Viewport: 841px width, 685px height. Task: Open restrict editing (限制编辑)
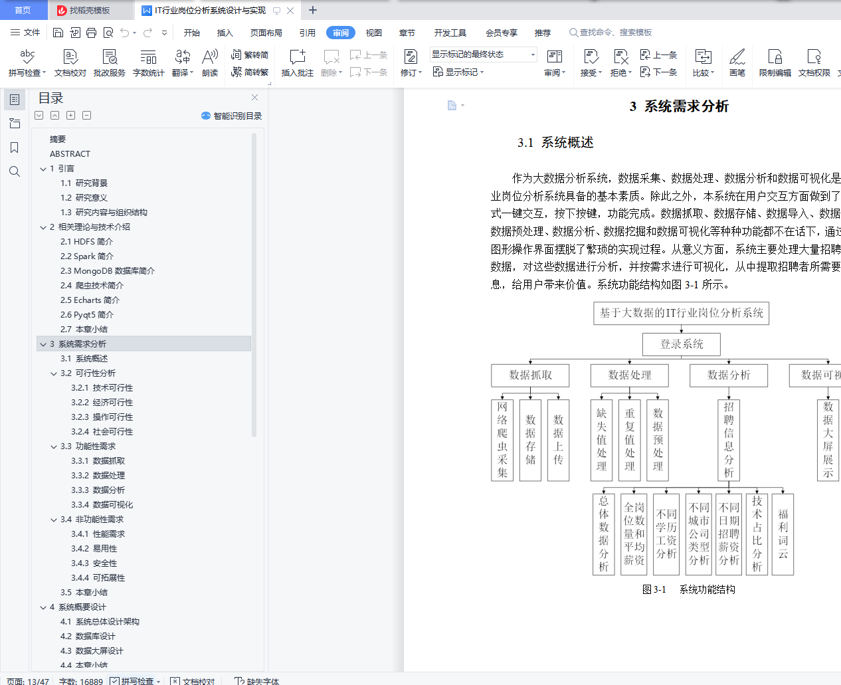click(775, 63)
